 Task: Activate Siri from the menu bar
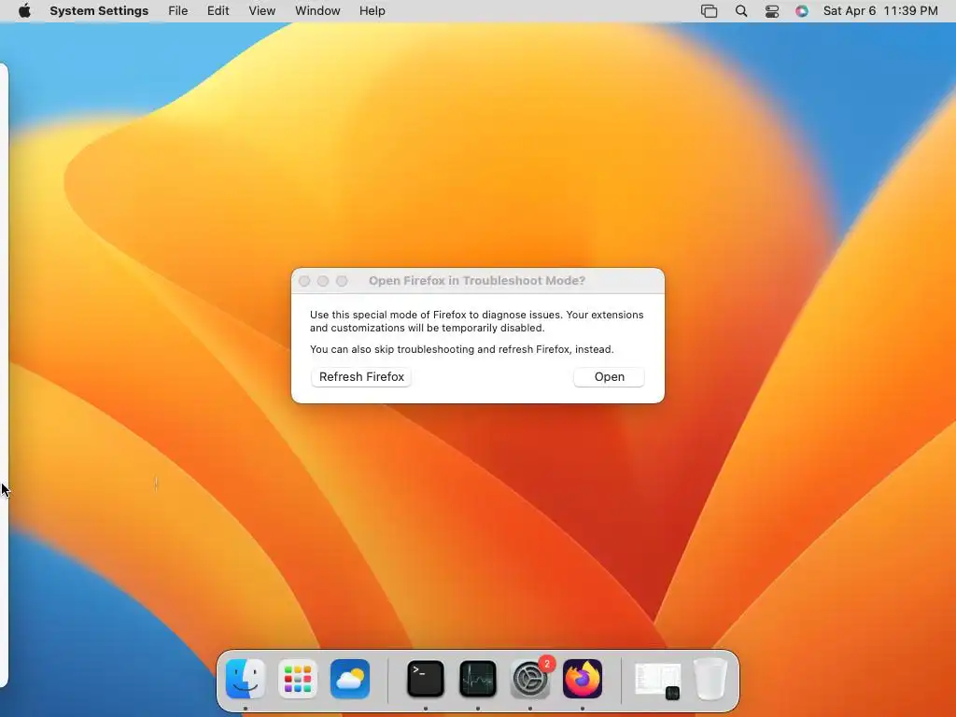pyautogui.click(x=802, y=11)
